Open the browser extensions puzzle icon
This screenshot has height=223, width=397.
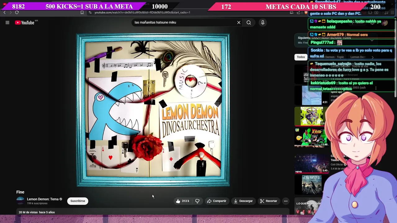[370, 12]
